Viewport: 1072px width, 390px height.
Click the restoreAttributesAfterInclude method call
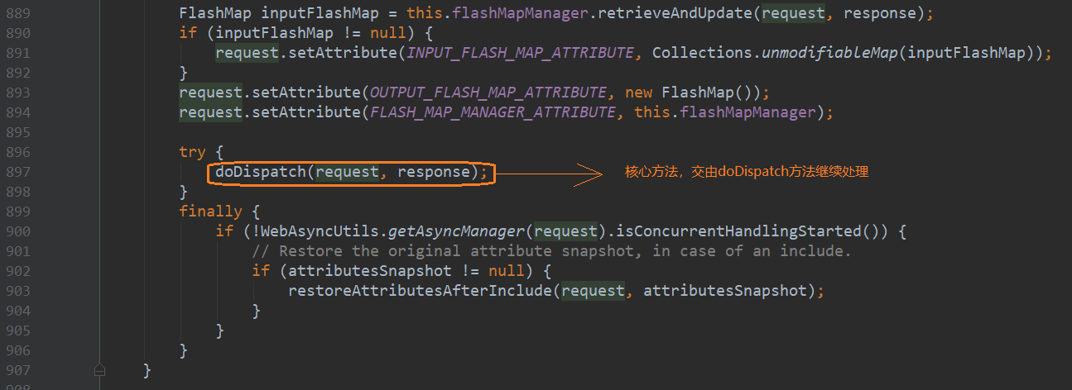(x=420, y=291)
